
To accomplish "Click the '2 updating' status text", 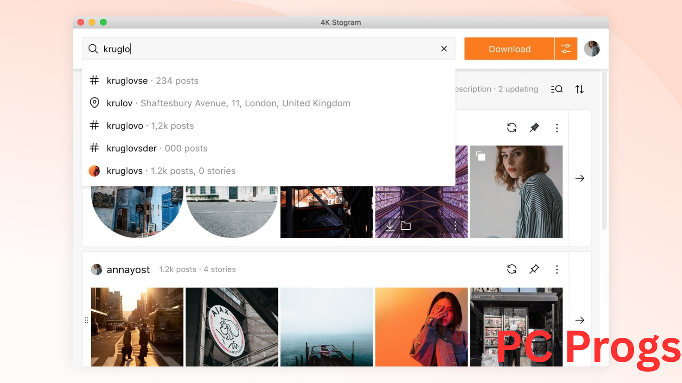I will [518, 89].
